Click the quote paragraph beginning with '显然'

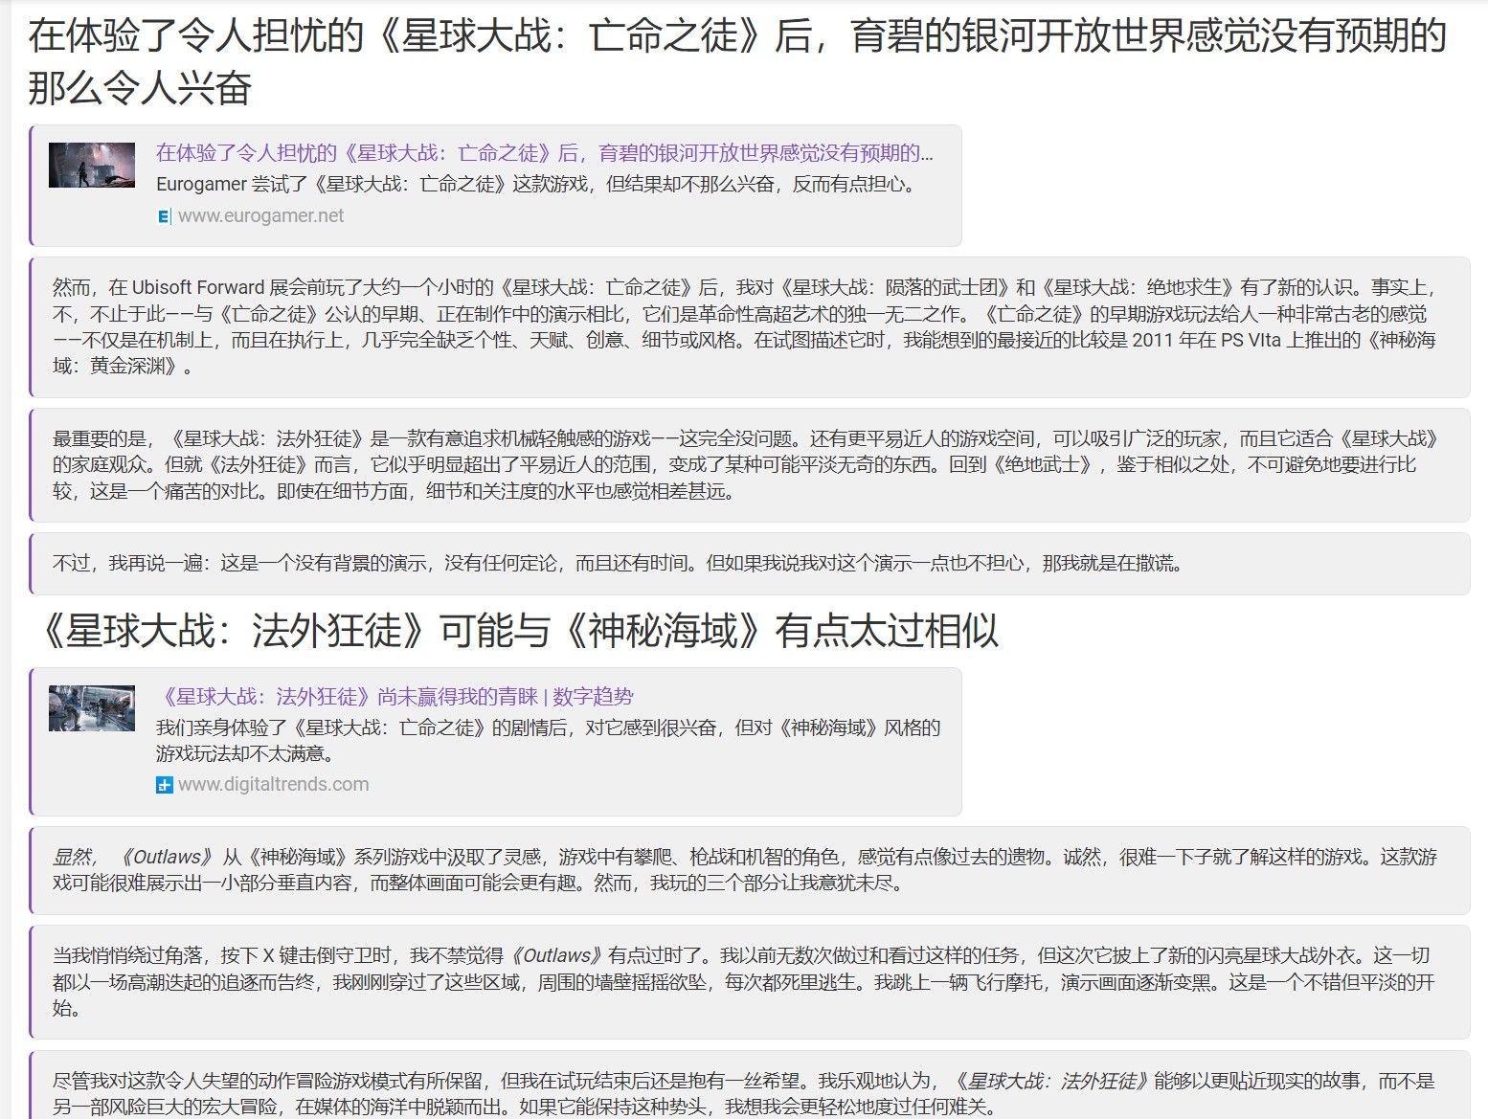tap(744, 869)
